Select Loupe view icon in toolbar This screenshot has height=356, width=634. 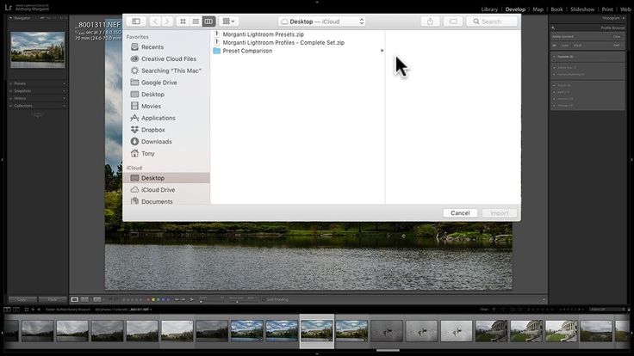(x=75, y=299)
